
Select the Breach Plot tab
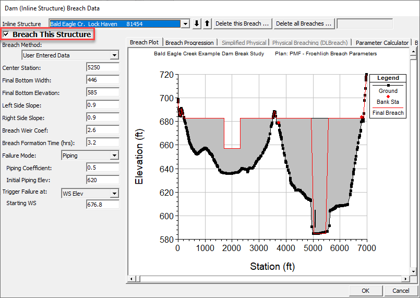click(x=144, y=42)
